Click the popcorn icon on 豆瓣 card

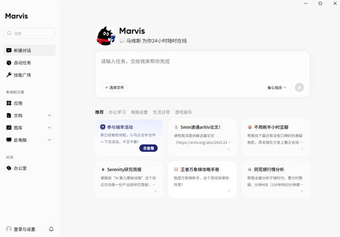250,127
